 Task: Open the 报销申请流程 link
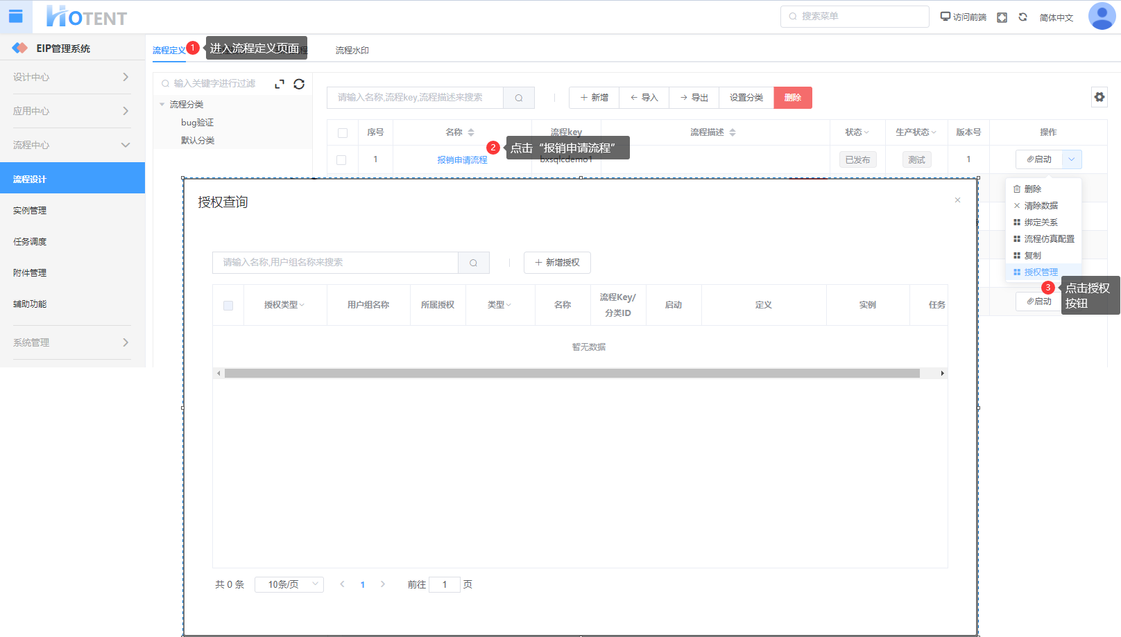tap(462, 160)
